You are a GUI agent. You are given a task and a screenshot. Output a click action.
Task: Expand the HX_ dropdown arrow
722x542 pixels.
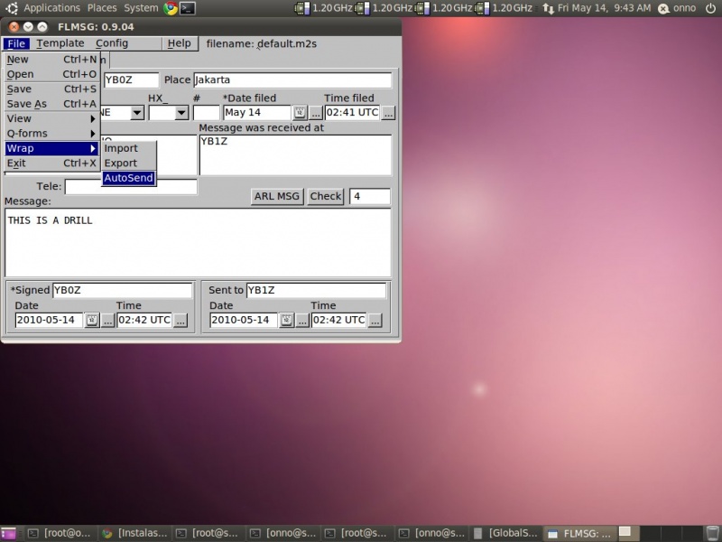click(181, 113)
